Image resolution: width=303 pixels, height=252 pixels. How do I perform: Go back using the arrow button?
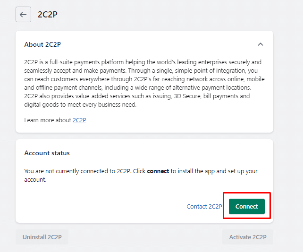point(23,14)
